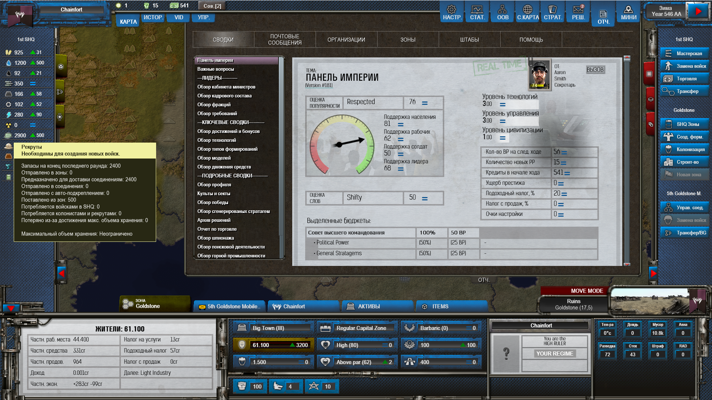712x400 pixels.
Task: Open the ООВ hierarchy icon
Action: (502, 12)
